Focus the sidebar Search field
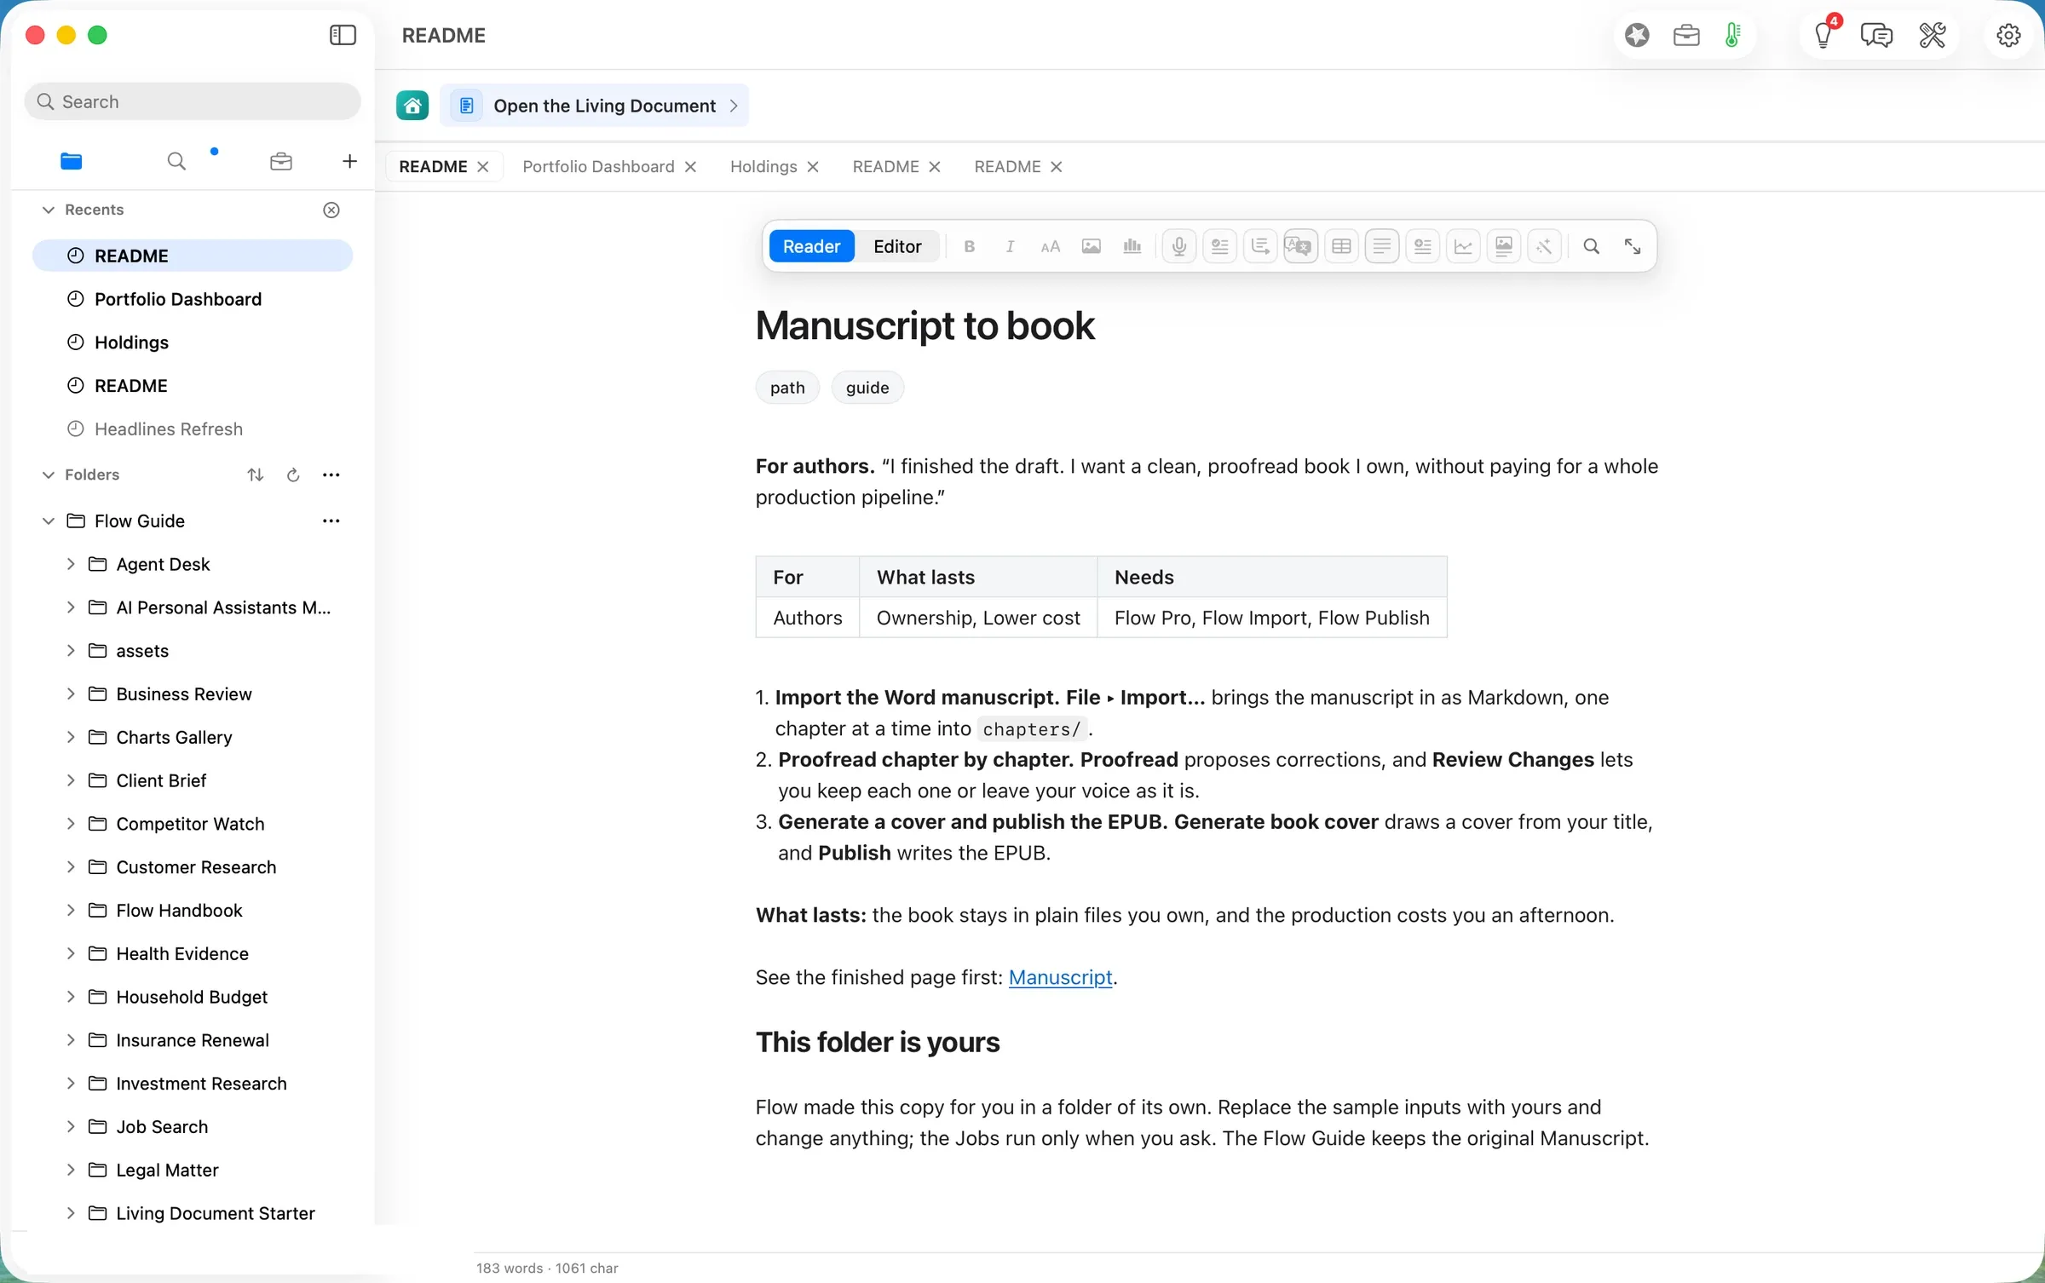Viewport: 2045px width, 1283px height. 193,101
